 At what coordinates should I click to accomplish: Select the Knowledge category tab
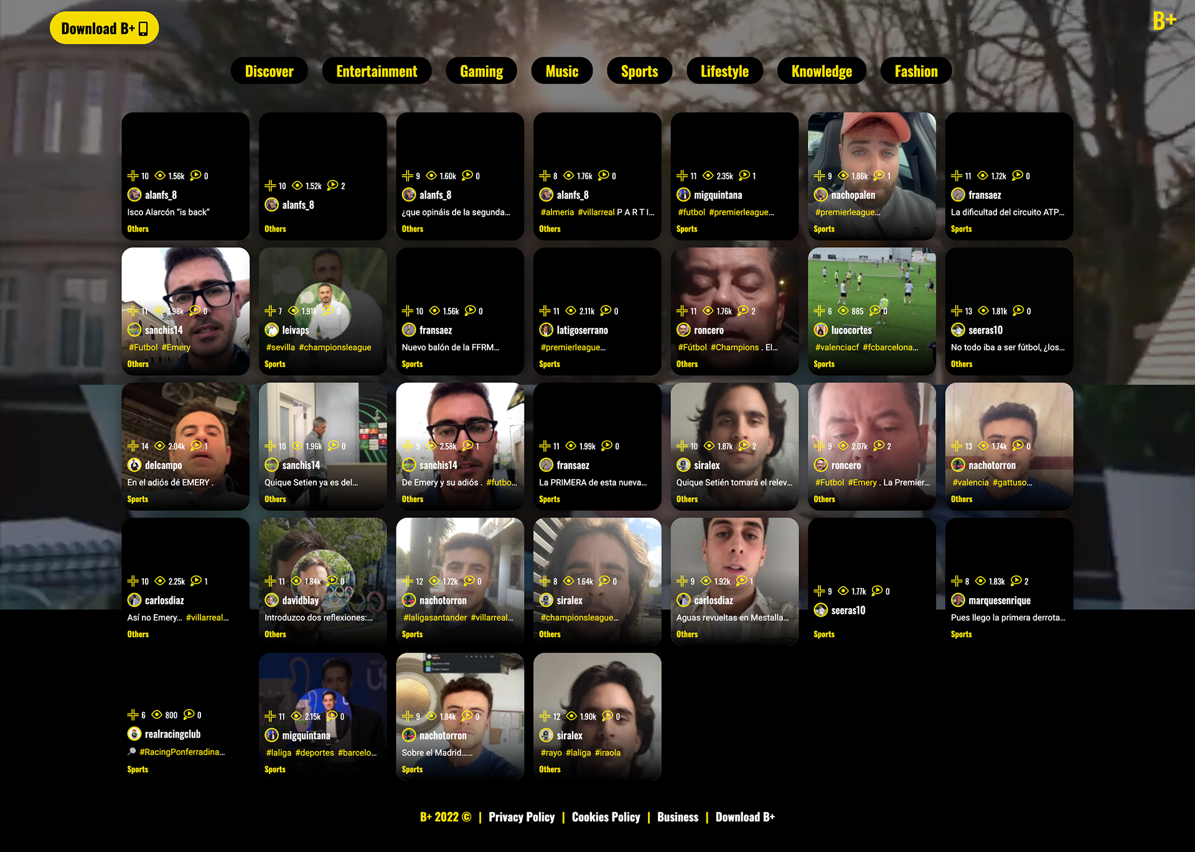822,72
